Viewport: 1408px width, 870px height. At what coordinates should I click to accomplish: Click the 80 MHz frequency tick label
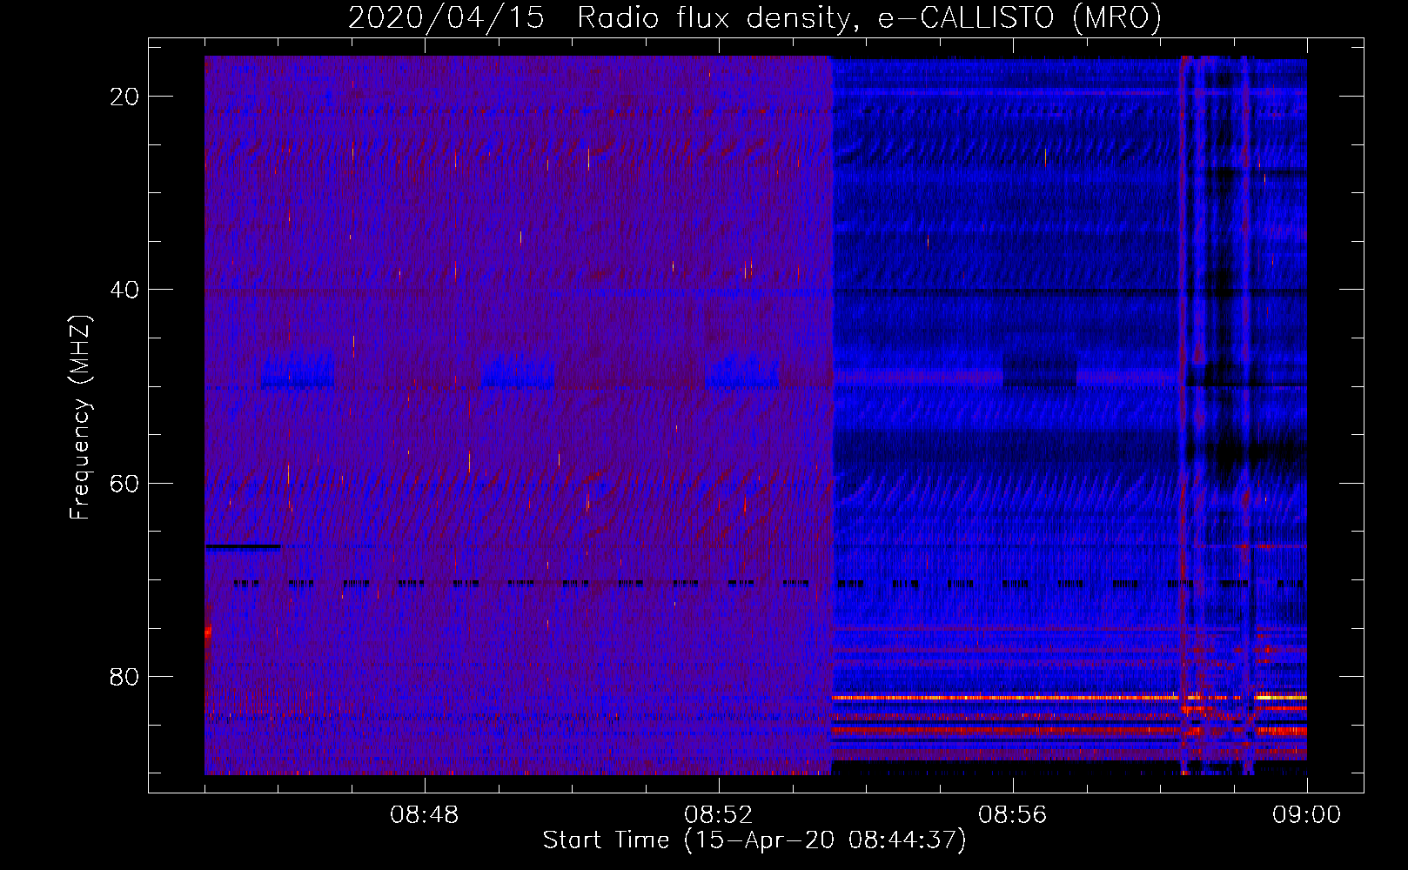coord(124,676)
